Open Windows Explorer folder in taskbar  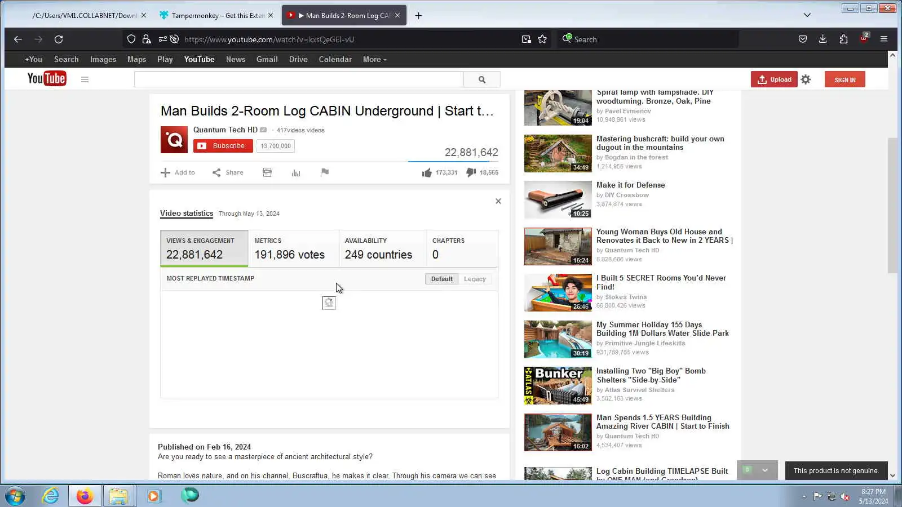(118, 496)
